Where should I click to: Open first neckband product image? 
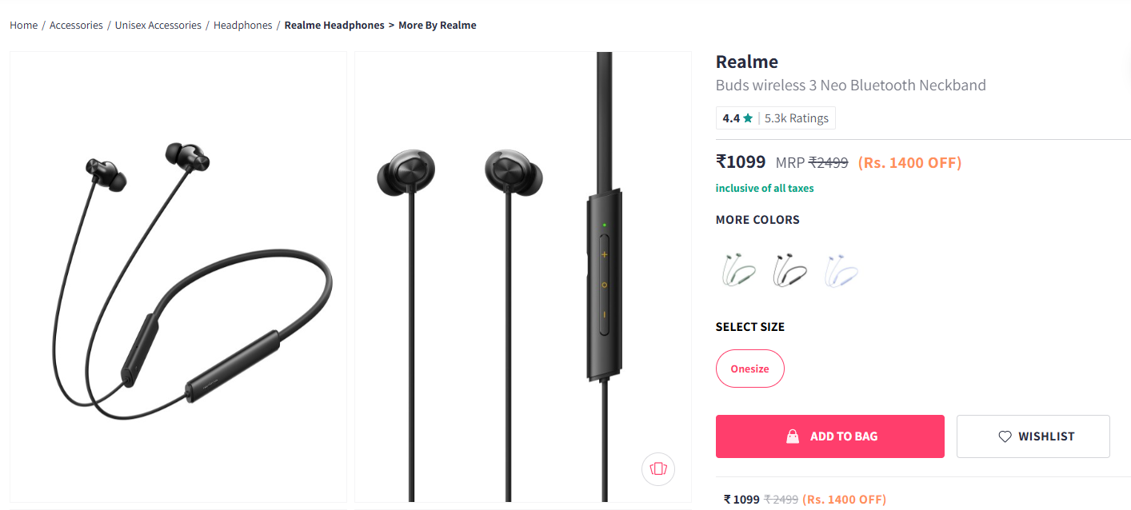click(178, 277)
